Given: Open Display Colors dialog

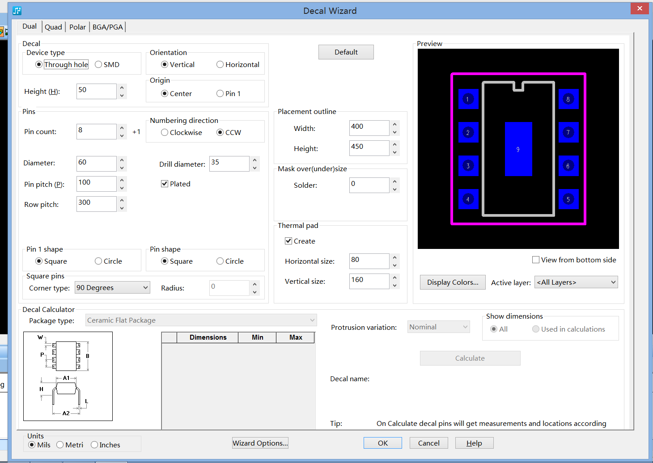Looking at the screenshot, I should (x=452, y=282).
